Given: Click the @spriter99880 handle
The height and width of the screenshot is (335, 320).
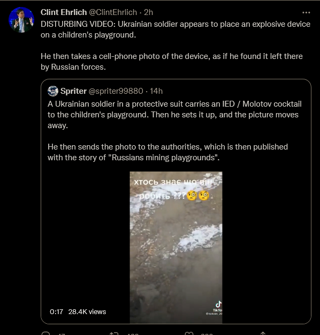Looking at the screenshot, I should [x=116, y=91].
